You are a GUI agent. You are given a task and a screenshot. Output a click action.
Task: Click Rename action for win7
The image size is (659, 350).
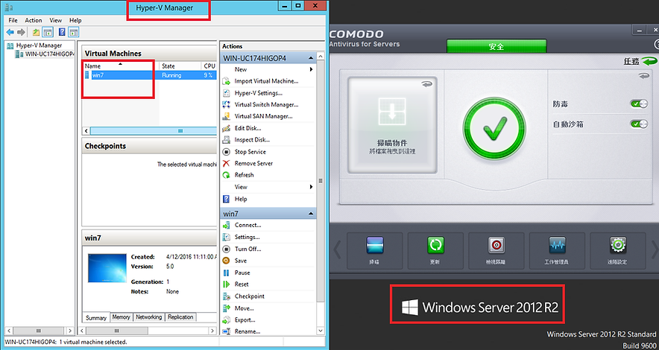point(247,331)
